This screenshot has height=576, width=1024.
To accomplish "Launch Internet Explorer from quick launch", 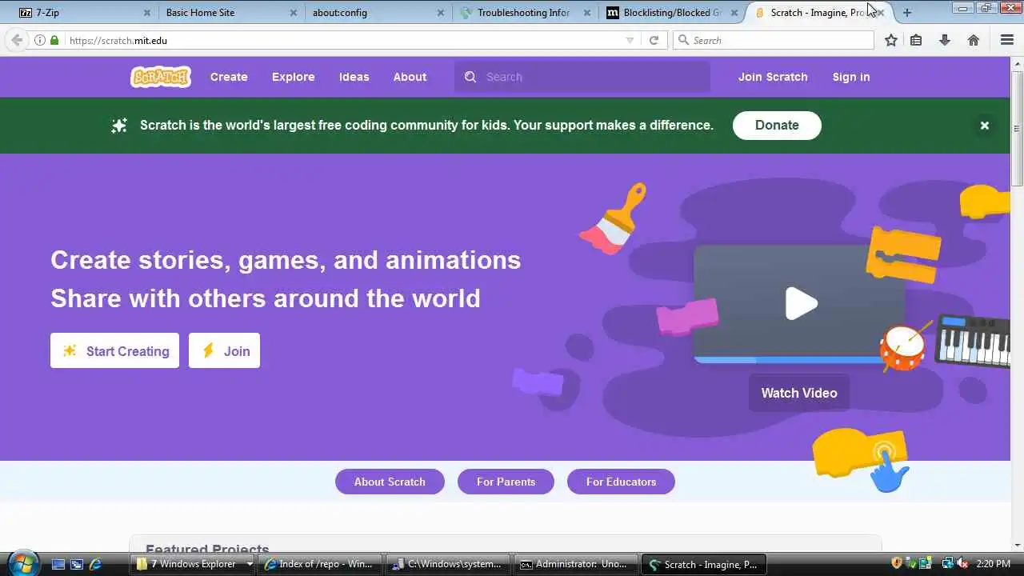I will pyautogui.click(x=96, y=564).
